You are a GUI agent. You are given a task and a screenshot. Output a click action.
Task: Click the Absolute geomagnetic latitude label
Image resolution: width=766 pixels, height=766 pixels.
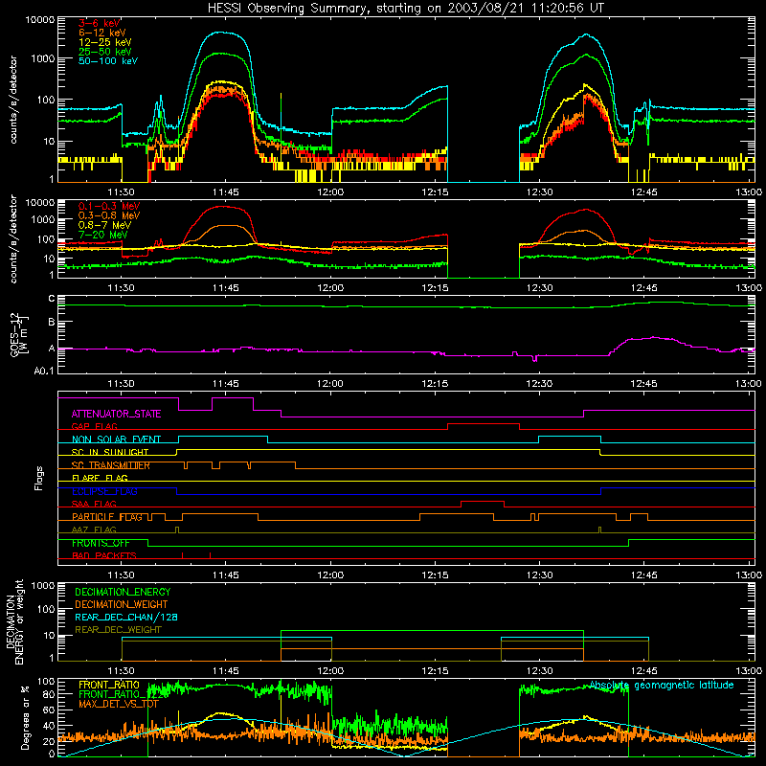(662, 685)
